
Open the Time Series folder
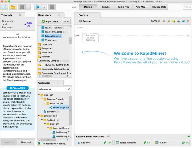click(46, 52)
